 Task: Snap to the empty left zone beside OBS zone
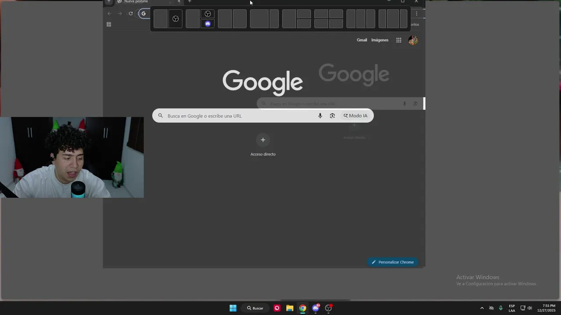[x=160, y=19]
